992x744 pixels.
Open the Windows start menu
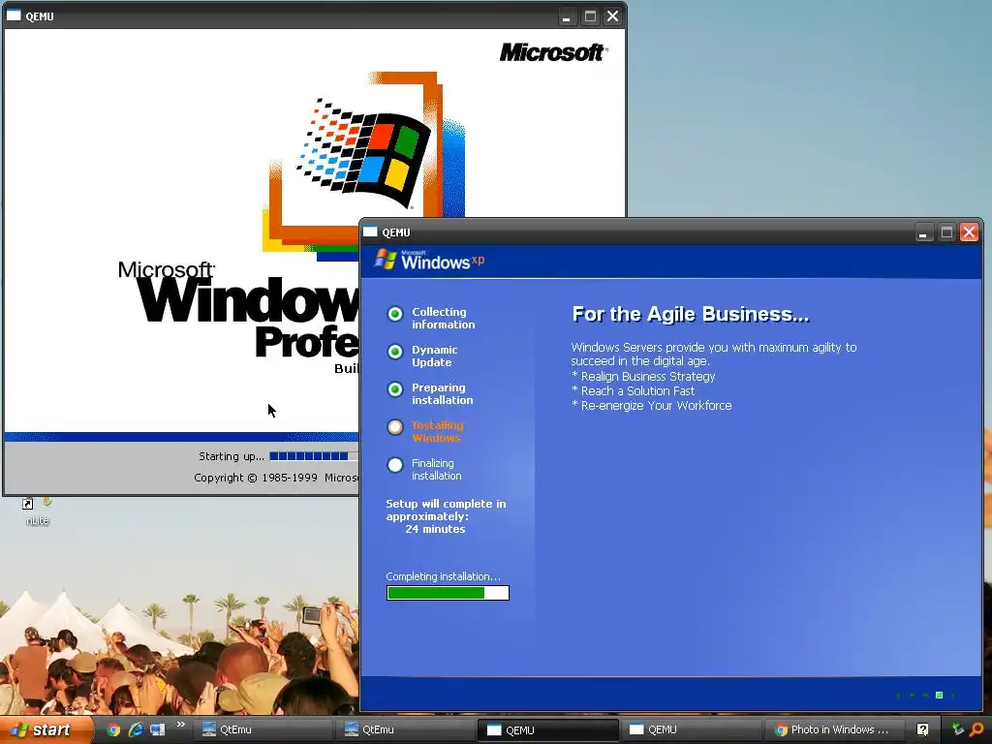click(45, 729)
